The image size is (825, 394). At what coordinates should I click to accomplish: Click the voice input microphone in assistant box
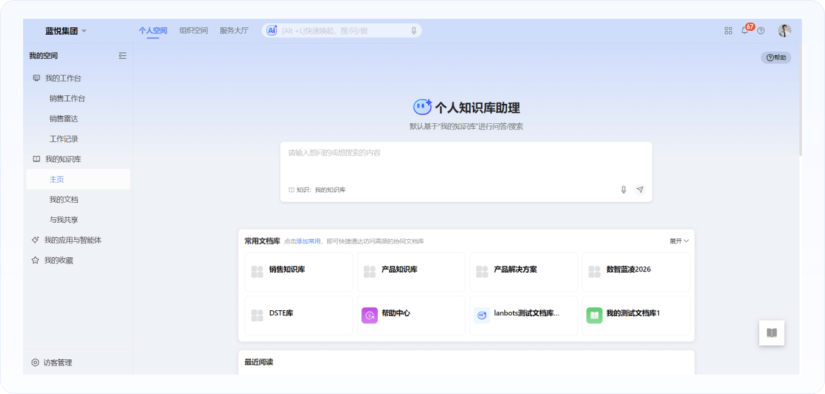pyautogui.click(x=623, y=189)
